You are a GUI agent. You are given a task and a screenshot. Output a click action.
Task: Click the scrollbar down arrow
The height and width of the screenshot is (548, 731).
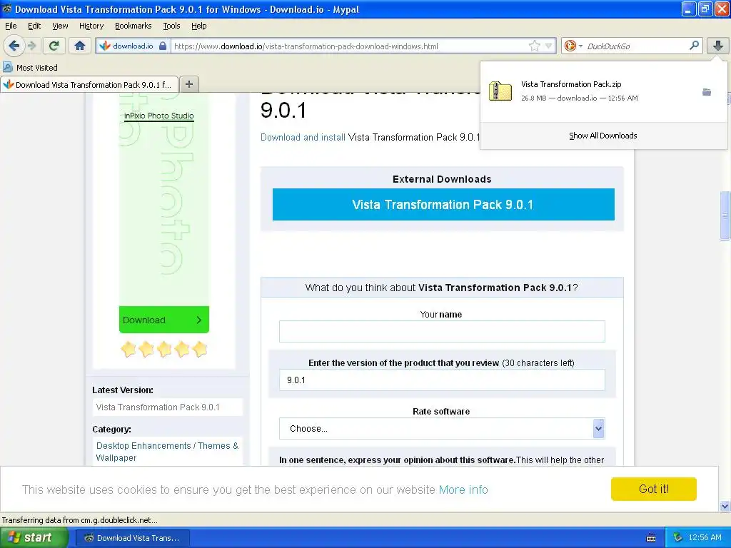(x=725, y=507)
